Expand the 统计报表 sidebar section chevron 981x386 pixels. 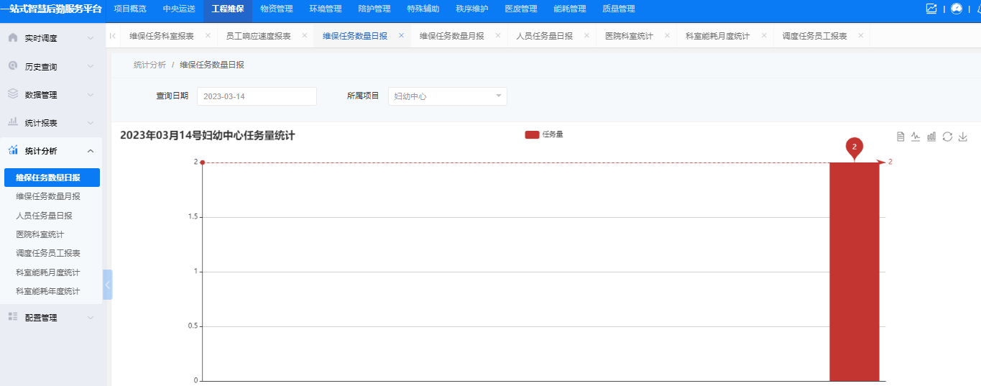90,123
